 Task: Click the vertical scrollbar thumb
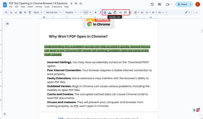pos(202,31)
